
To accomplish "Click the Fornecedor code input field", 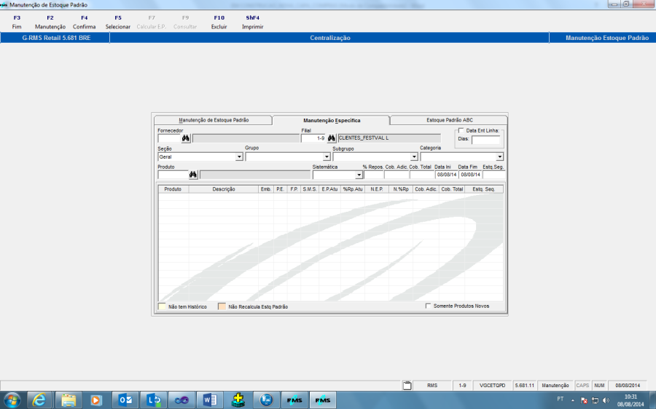I will (x=169, y=138).
